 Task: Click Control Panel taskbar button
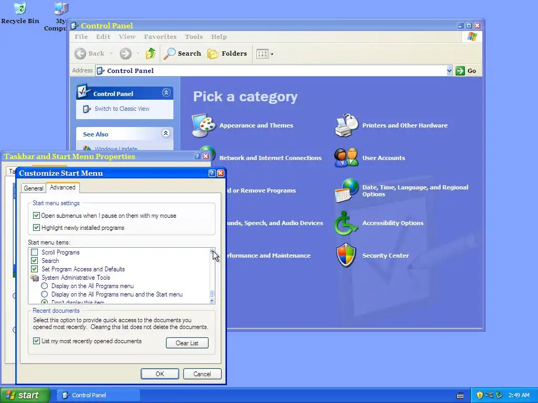click(x=98, y=395)
